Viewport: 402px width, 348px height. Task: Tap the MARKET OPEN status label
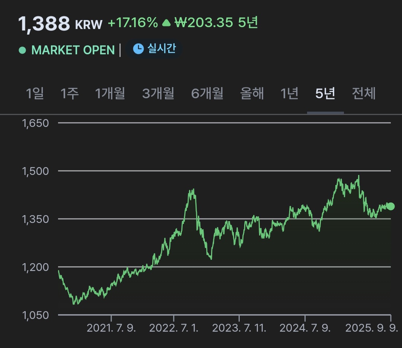coord(73,50)
